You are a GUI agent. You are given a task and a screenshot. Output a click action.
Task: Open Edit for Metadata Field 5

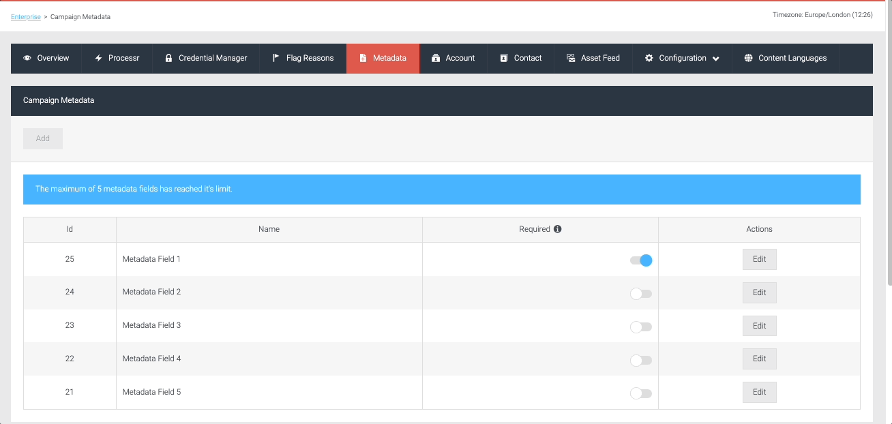(759, 392)
